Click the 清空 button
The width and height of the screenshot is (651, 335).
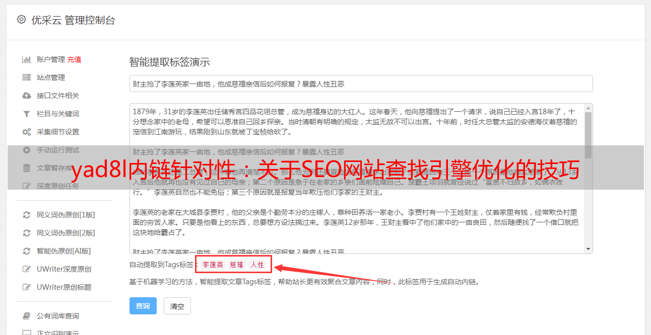pyautogui.click(x=177, y=306)
